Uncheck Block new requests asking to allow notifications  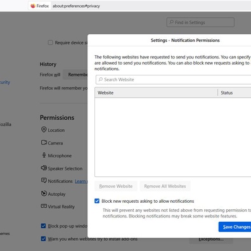97,201
